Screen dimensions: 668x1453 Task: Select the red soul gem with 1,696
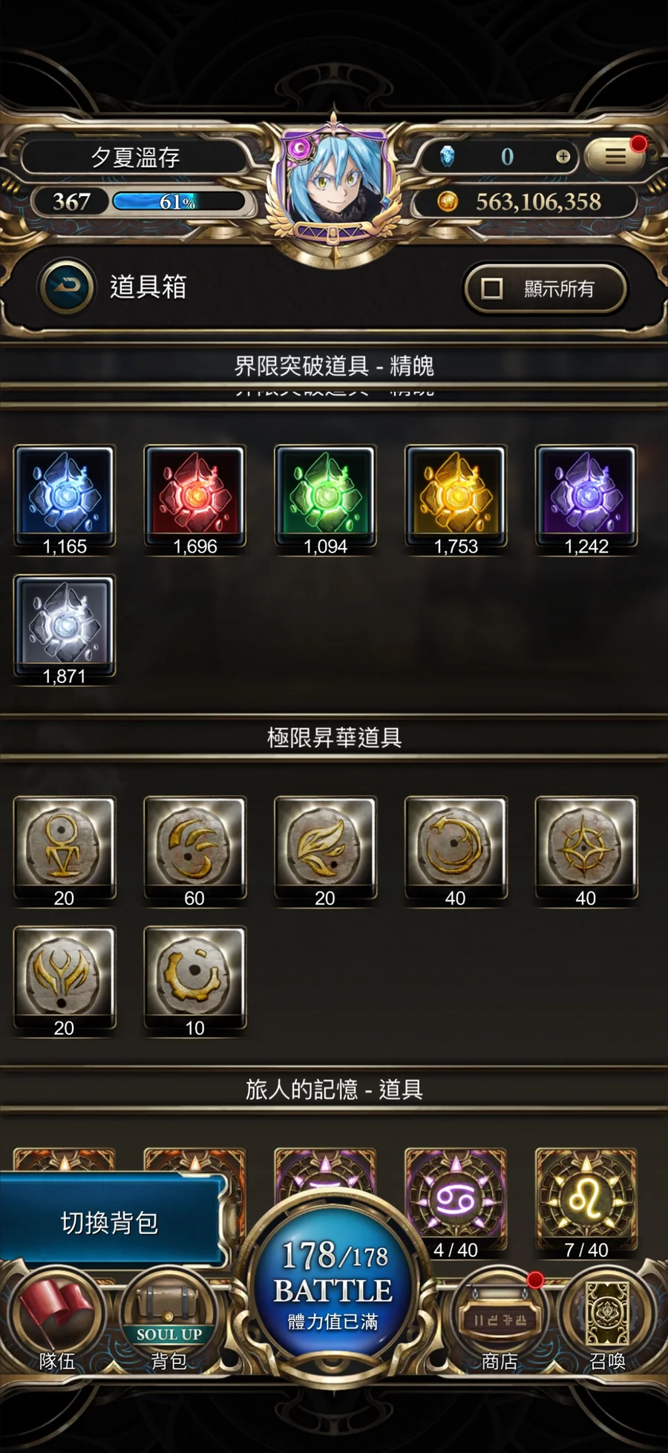194,500
